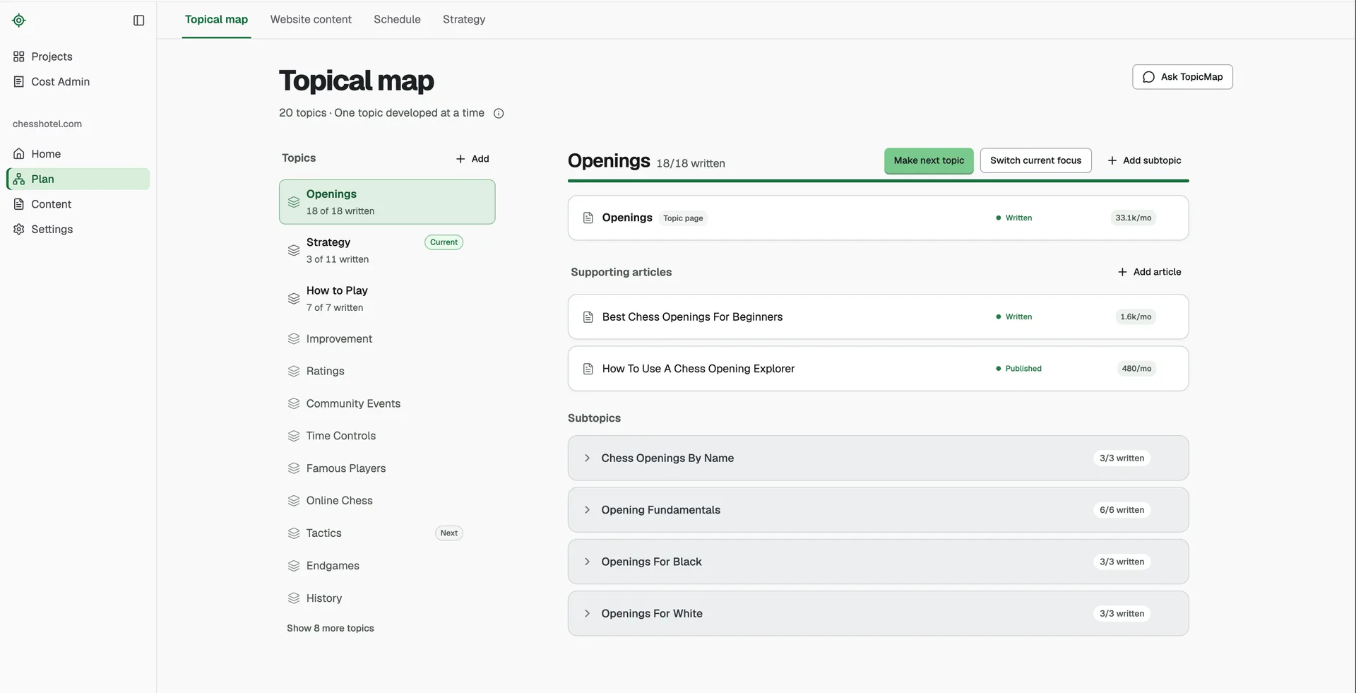Screen dimensions: 1356x693
Task: Show 8 more topics
Action: tap(331, 629)
